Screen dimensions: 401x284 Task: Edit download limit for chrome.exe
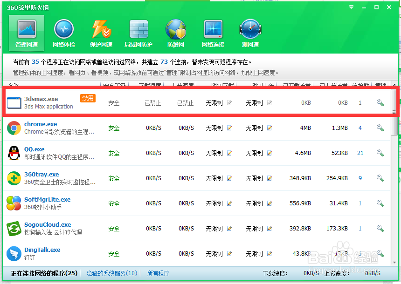[229, 128]
